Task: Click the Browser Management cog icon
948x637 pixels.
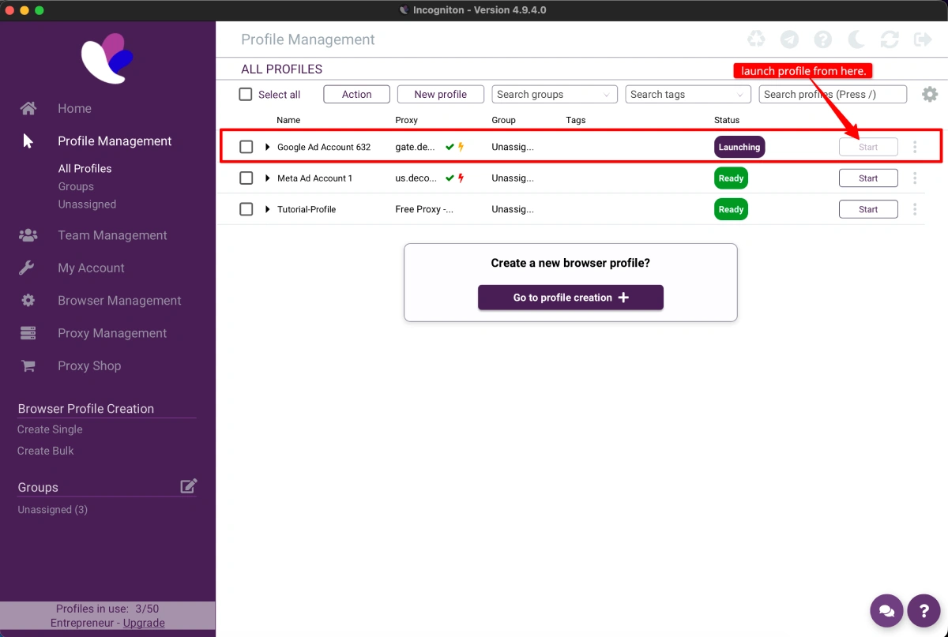Action: coord(28,300)
